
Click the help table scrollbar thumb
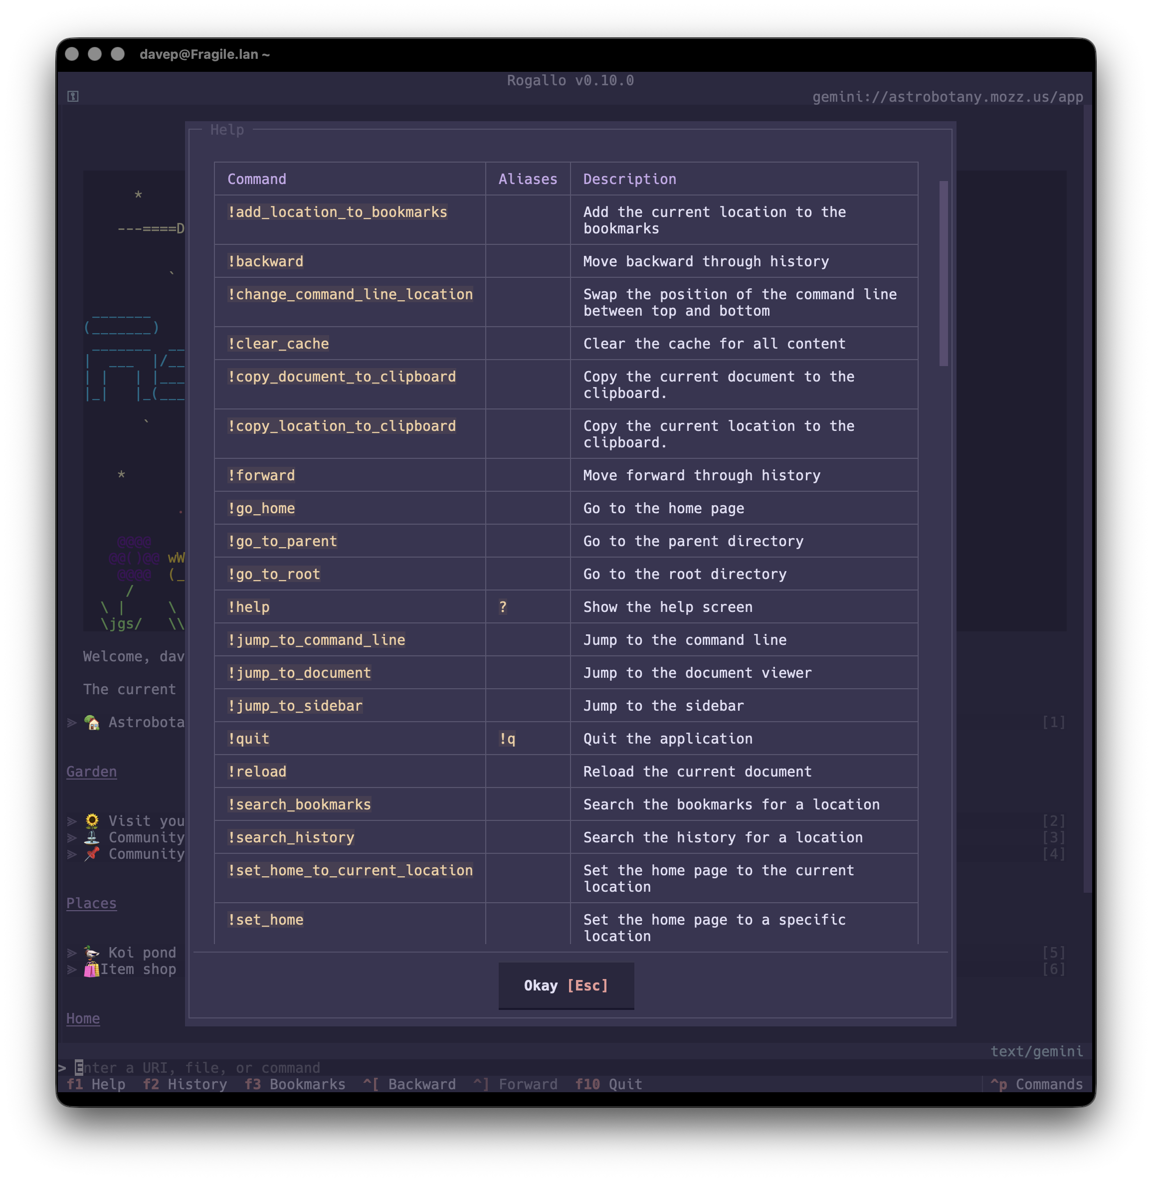[x=943, y=273]
